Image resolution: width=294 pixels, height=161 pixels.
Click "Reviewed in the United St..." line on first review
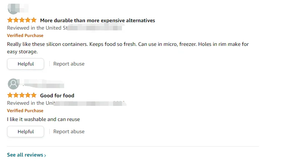[x=37, y=28]
